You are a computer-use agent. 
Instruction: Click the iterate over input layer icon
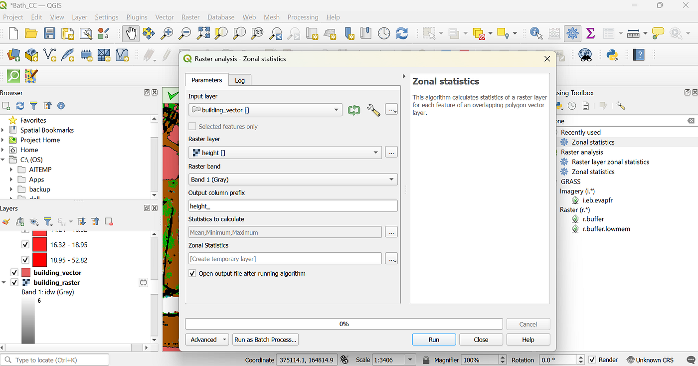354,110
